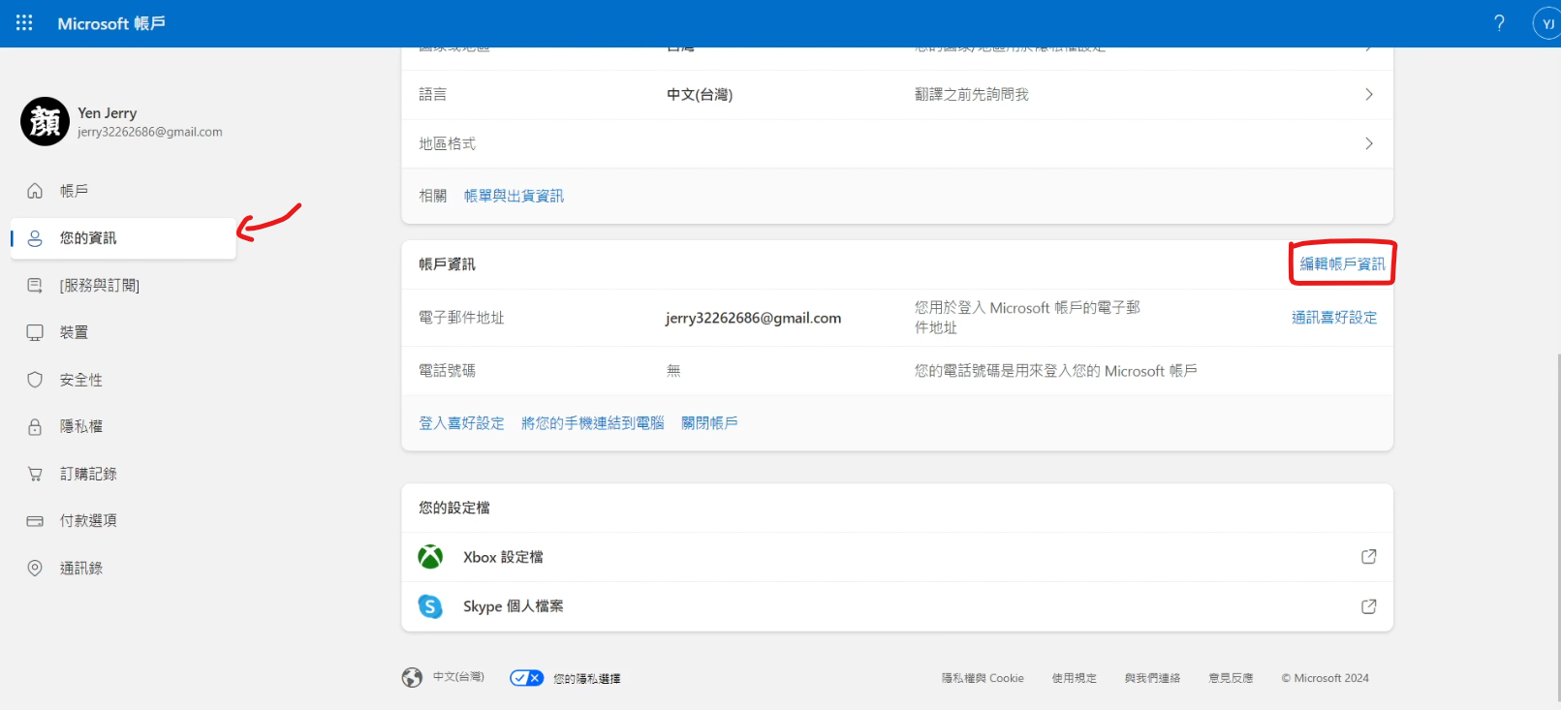Open the 帳單與出貨資訊 link
1561x710 pixels.
(514, 196)
